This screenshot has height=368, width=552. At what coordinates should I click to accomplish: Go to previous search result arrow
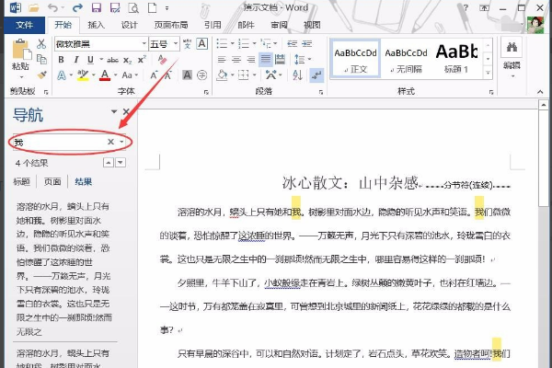(109, 163)
